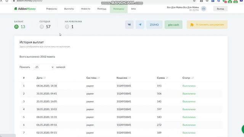Open the gde.cash partner button
Image resolution: width=244 pixels, height=137 pixels.
(x=173, y=24)
